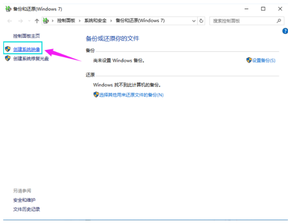
Task: Click shield icon beside 设置备份(S)
Action: [249, 60]
